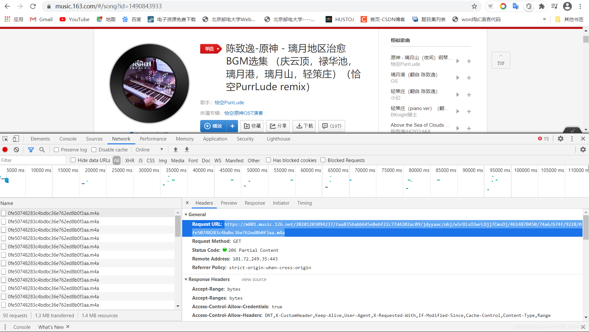The height and width of the screenshot is (332, 589).
Task: Check the Hide data URLs option
Action: click(73, 160)
